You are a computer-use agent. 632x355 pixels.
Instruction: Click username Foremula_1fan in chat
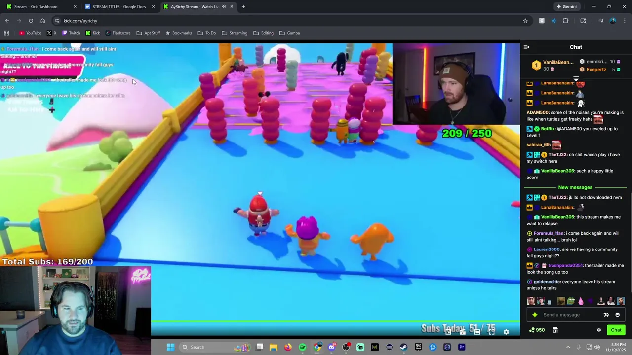tap(548, 233)
